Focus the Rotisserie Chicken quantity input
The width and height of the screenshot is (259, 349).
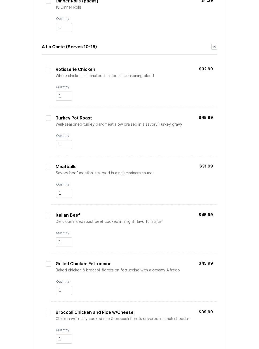[x=64, y=96]
